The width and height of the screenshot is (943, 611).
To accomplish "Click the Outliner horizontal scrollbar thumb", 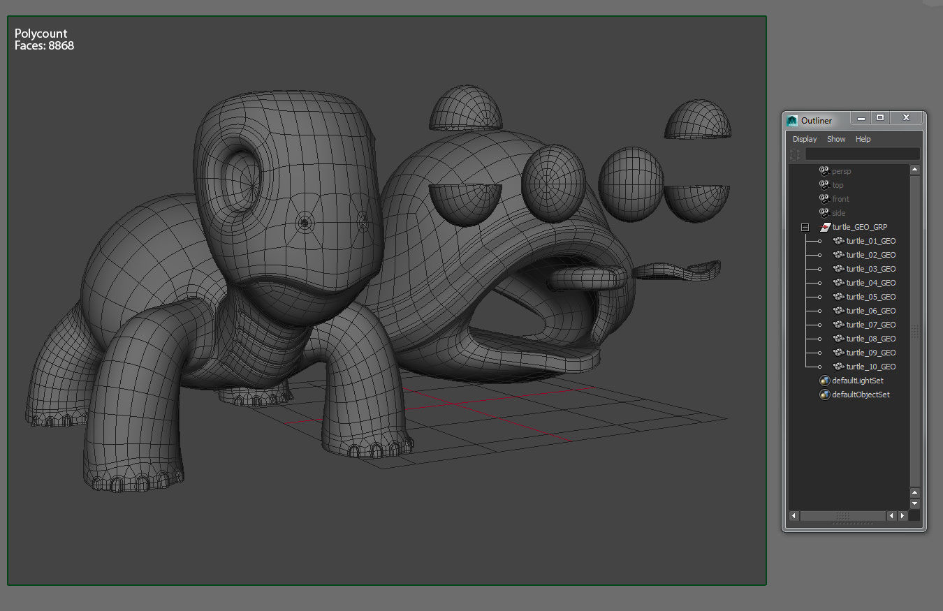I will point(843,516).
